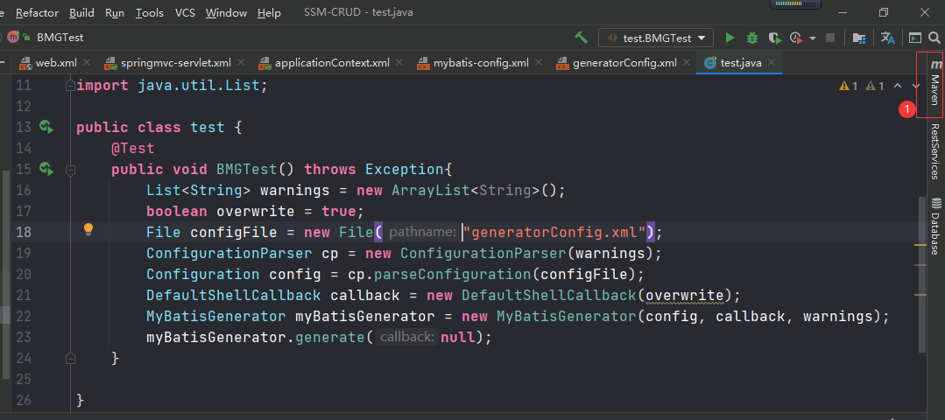This screenshot has width=945, height=420.
Task: Switch to springmvc-servlet.xml tab
Action: point(175,63)
